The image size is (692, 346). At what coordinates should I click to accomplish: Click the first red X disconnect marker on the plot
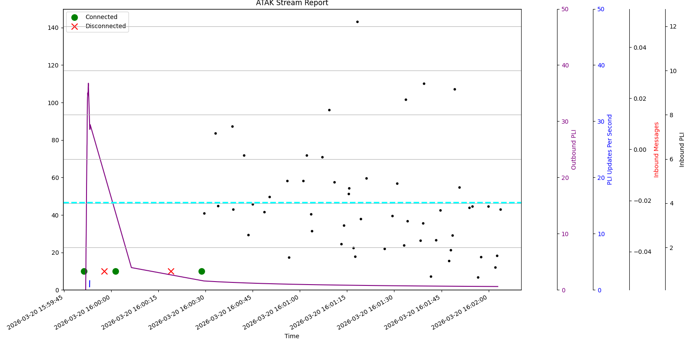pos(104,271)
